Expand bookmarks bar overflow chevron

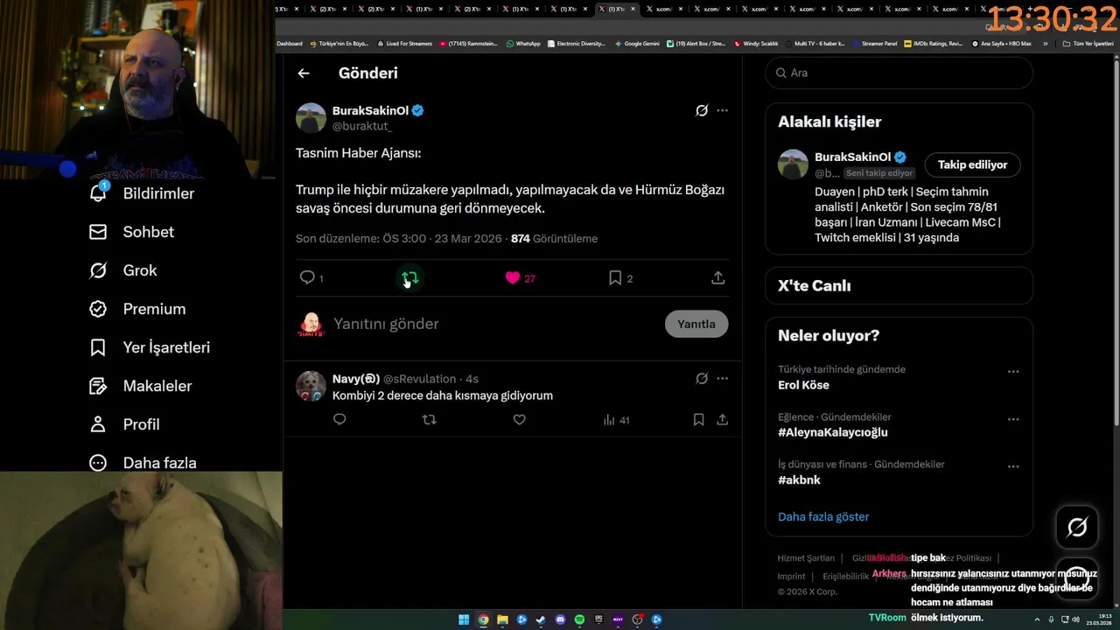point(1045,43)
